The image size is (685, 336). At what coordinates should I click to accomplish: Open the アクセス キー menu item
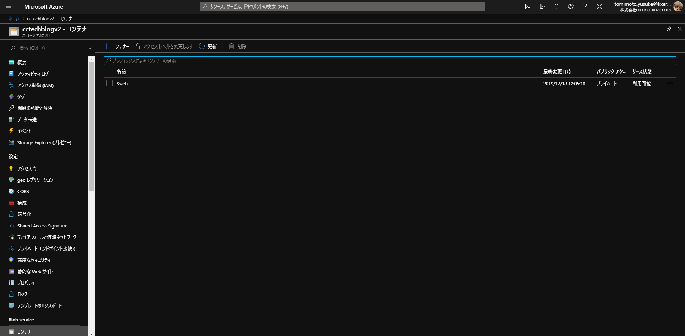pyautogui.click(x=29, y=169)
